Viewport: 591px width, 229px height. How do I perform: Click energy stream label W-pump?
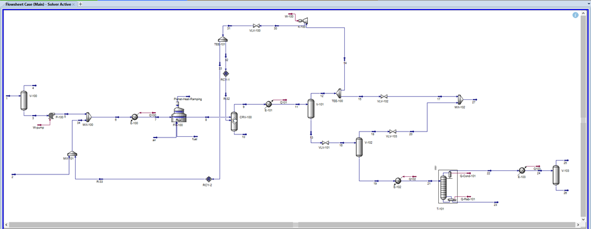click(x=38, y=128)
